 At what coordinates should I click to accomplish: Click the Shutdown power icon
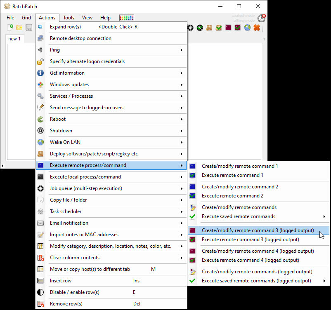pyautogui.click(x=40, y=131)
